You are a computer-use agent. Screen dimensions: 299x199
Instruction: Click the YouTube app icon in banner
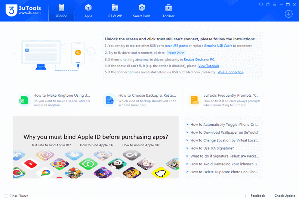pos(31,164)
